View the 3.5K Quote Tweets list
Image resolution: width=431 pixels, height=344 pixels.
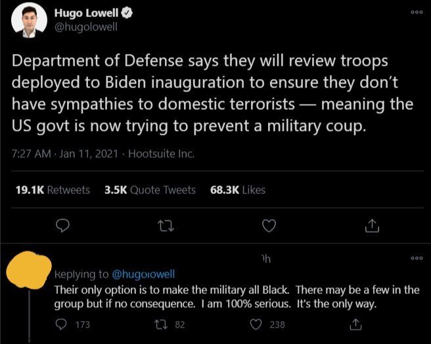[150, 189]
